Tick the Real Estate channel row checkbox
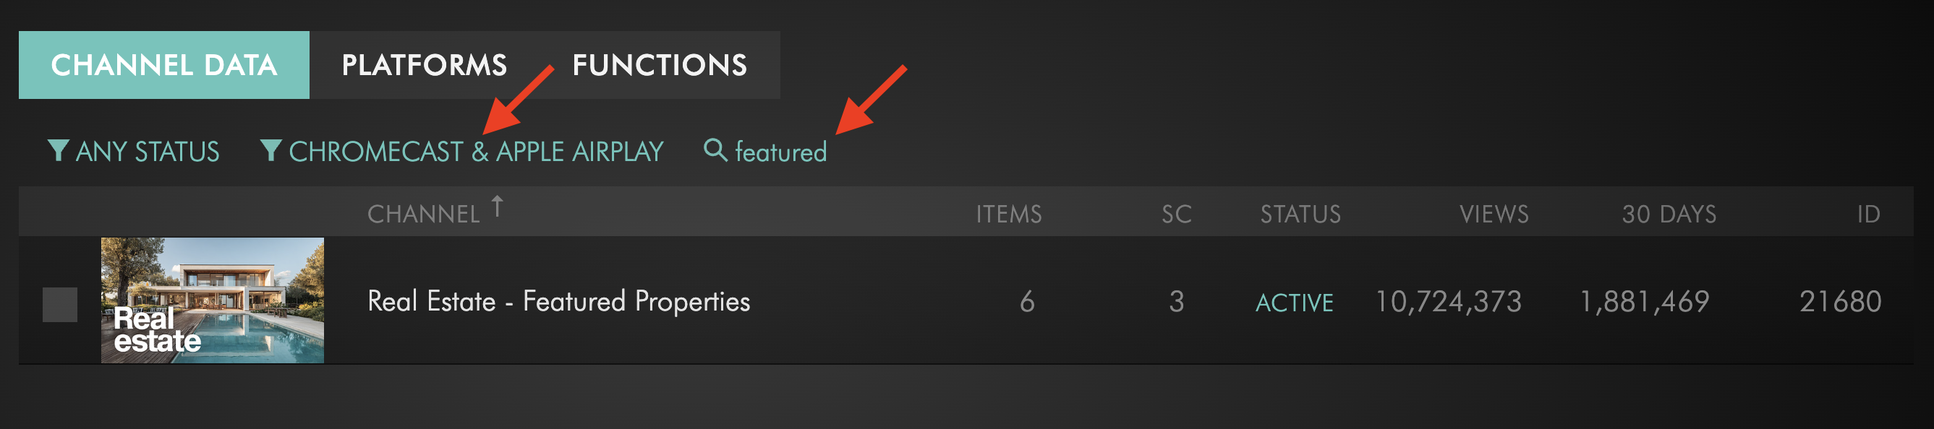This screenshot has height=429, width=1934. 60,304
